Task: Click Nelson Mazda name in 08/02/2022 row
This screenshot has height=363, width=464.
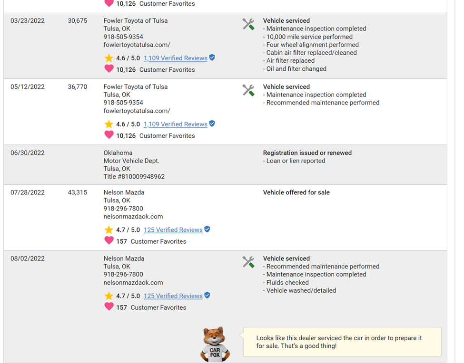Action: 124,259
